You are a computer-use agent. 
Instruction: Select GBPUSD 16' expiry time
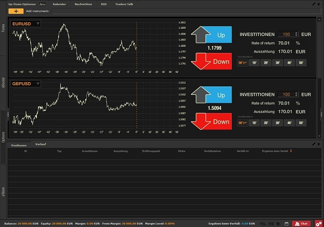click(254, 123)
